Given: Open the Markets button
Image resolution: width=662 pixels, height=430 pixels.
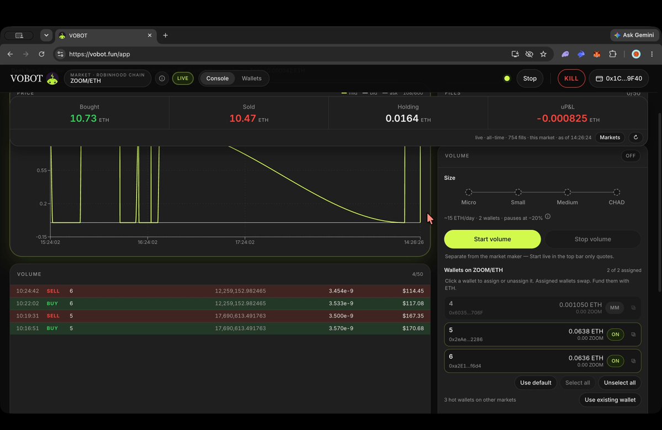Looking at the screenshot, I should pos(610,137).
